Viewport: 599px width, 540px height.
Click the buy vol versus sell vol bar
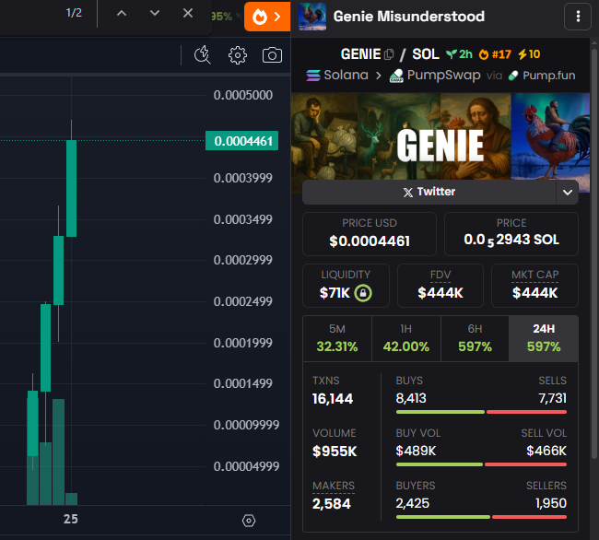(x=481, y=464)
